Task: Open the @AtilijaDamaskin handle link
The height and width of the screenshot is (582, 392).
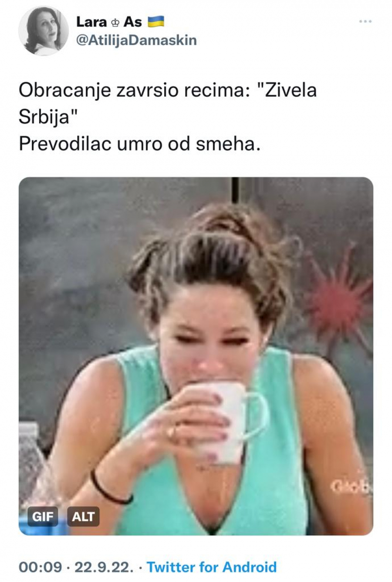Action: point(136,41)
